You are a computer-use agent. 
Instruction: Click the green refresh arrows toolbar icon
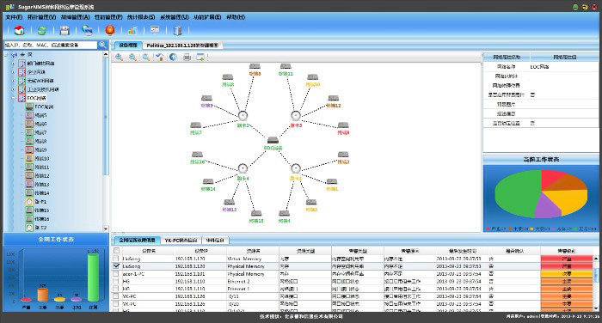[42, 31]
